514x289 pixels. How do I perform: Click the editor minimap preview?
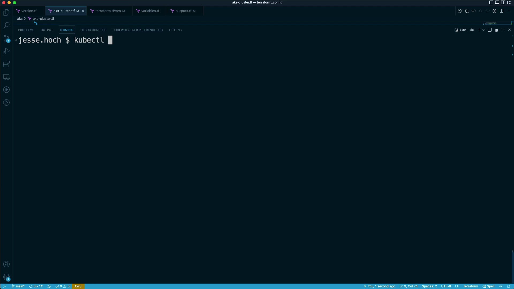(490, 23)
